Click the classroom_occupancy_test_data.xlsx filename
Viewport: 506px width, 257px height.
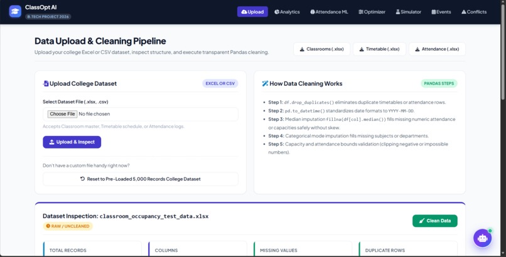click(154, 216)
